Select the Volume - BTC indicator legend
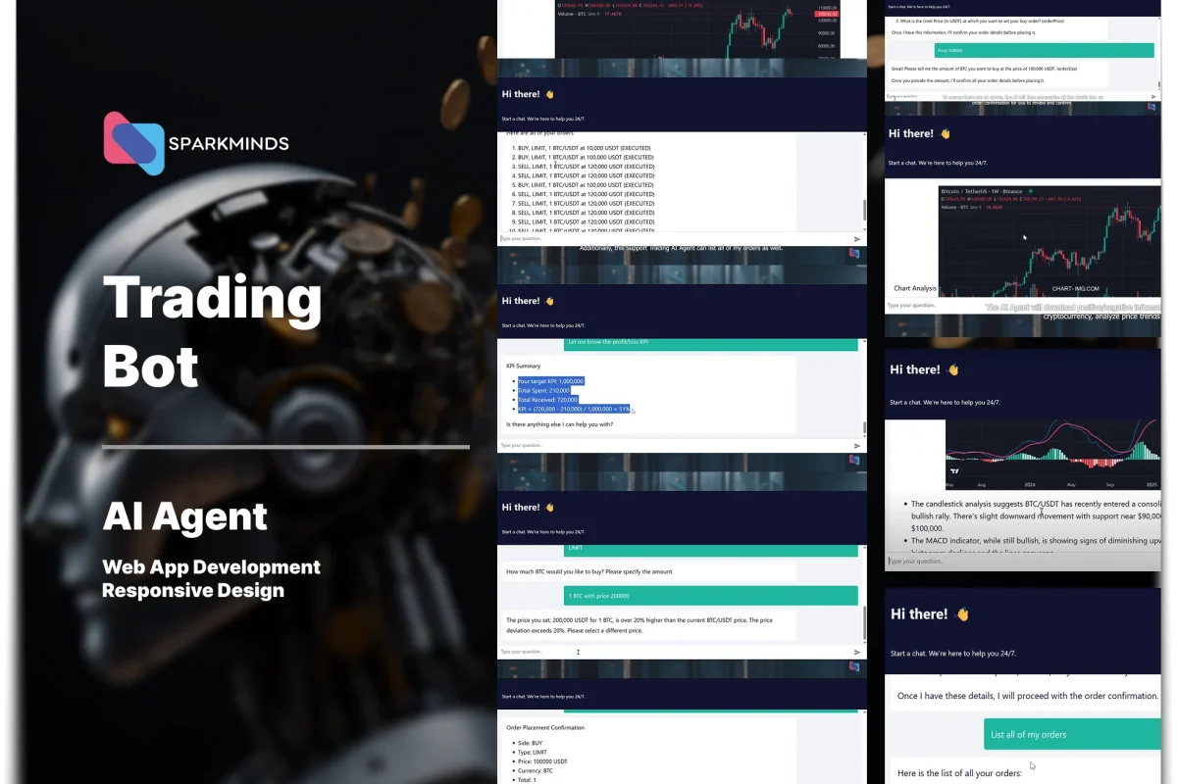 pos(951,208)
